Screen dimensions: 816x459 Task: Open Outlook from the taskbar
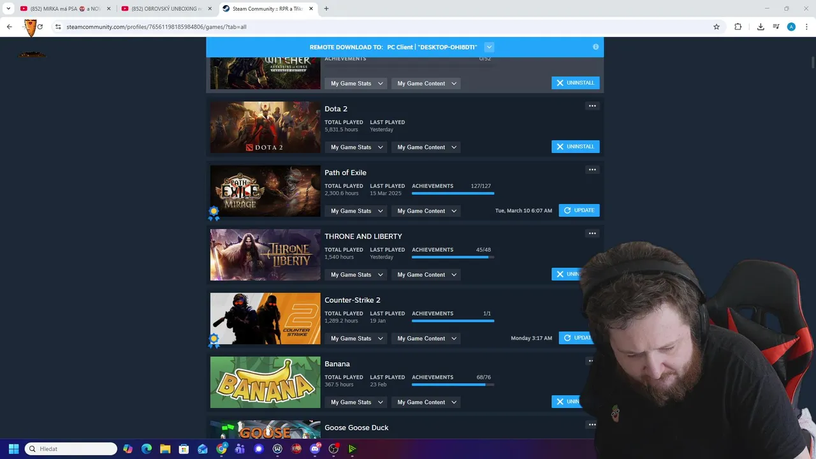pyautogui.click(x=203, y=449)
